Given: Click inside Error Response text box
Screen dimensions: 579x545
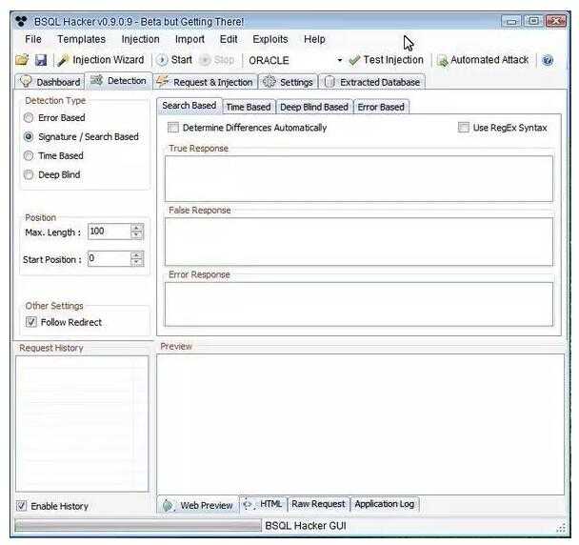Looking at the screenshot, I should click(x=359, y=305).
